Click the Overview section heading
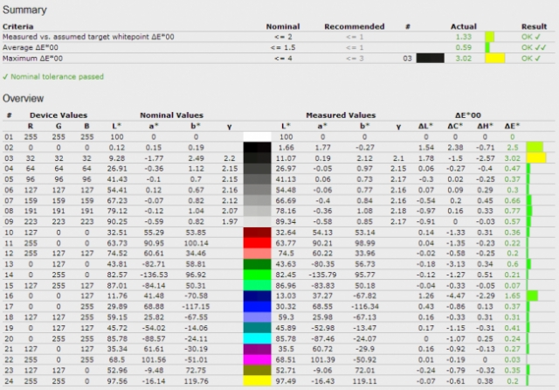Viewport: 559px width, 390px height. (x=24, y=98)
